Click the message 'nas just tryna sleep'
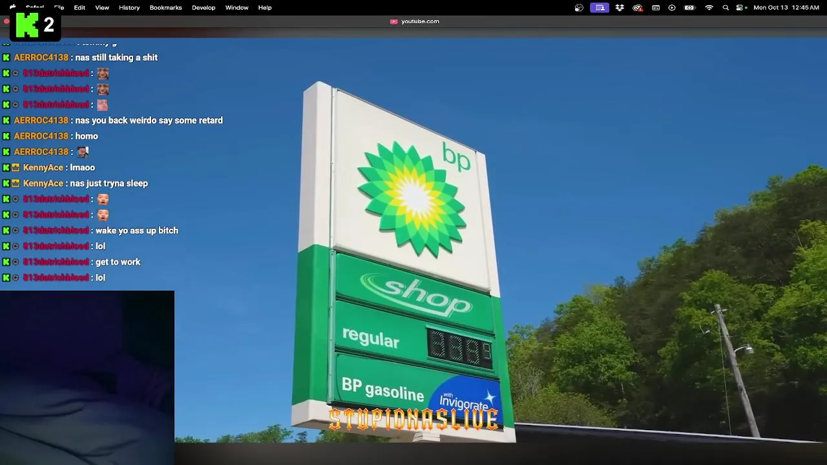The width and height of the screenshot is (827, 465). (x=109, y=183)
